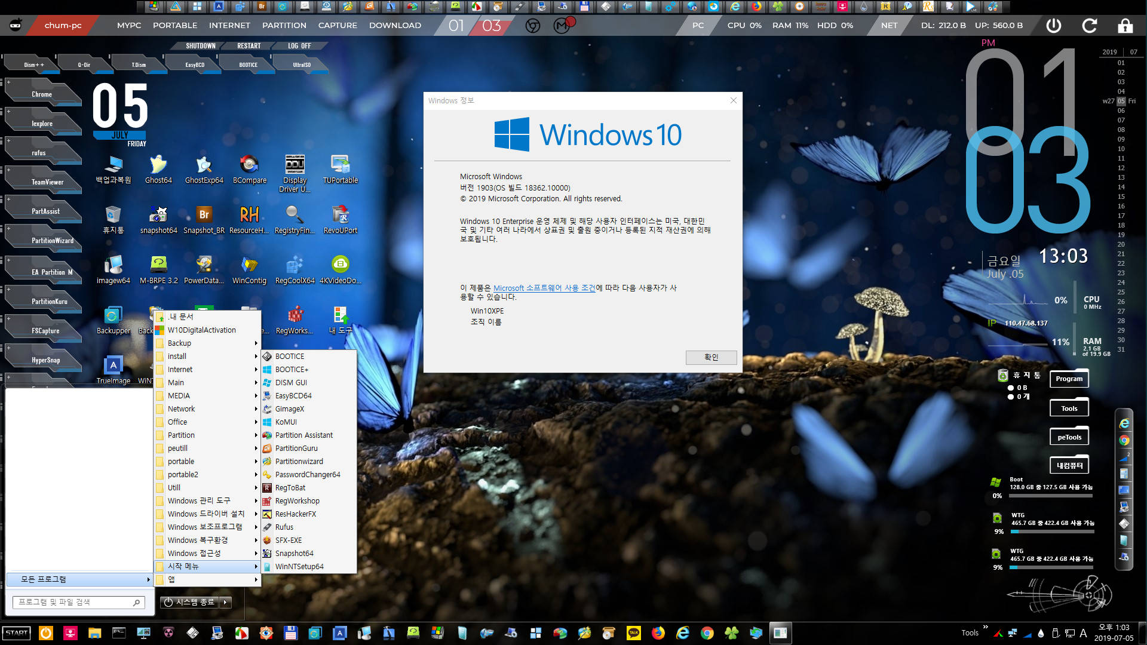The image size is (1147, 645).
Task: Click the LOG OFF tab at top
Action: click(299, 46)
